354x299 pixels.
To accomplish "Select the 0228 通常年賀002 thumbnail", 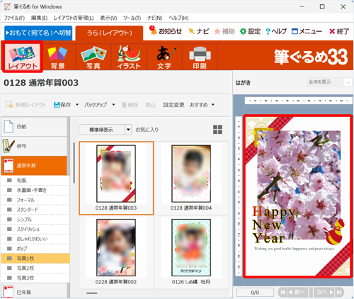I will coord(116,252).
